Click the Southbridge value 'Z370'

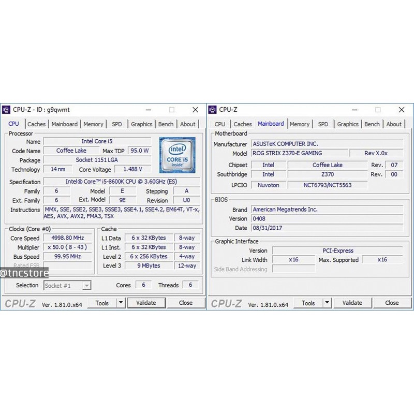click(x=328, y=174)
